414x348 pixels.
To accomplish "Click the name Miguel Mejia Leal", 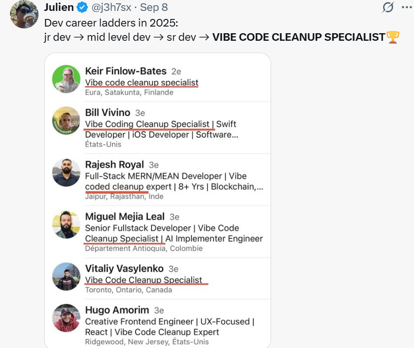I will tap(124, 217).
